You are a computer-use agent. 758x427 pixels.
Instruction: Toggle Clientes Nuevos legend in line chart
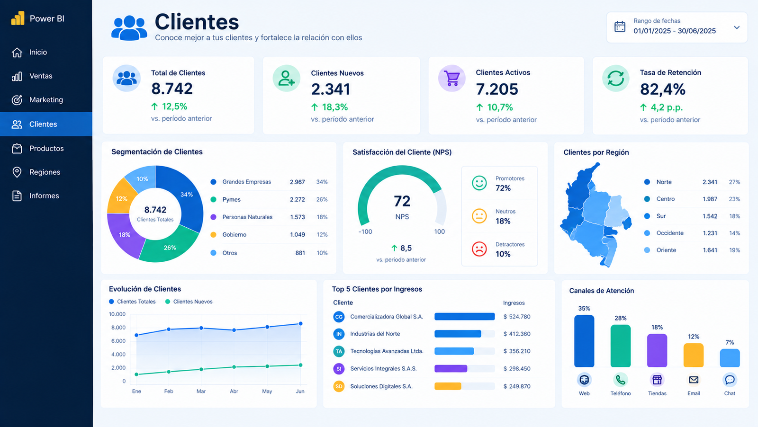pyautogui.click(x=189, y=302)
